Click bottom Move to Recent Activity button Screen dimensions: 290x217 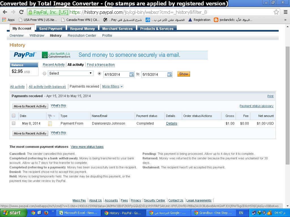coord(30,133)
